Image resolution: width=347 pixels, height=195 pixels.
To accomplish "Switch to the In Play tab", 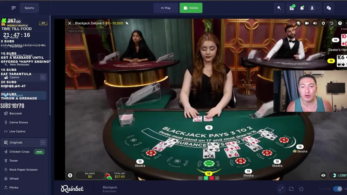I will 166,8.
